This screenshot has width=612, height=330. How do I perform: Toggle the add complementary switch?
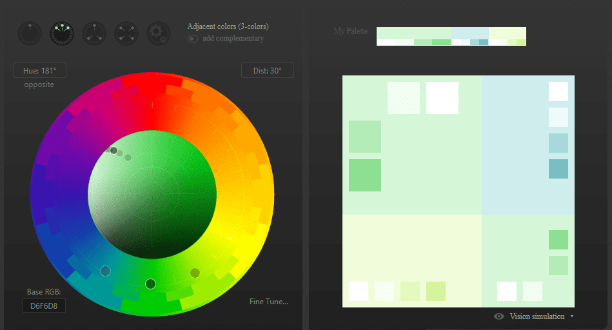(193, 39)
